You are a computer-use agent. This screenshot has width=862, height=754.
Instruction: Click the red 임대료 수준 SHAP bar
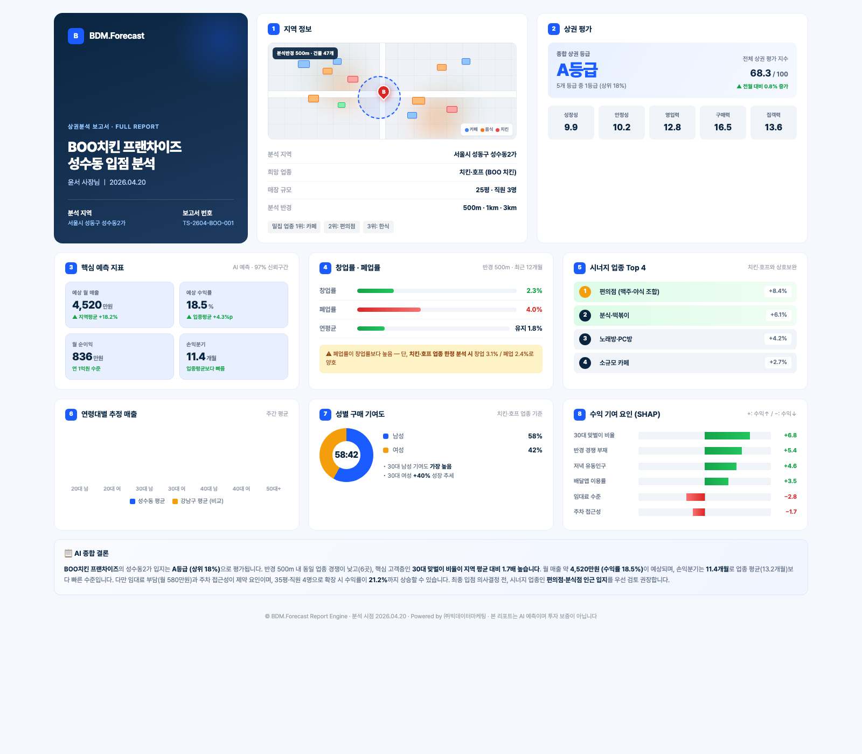[x=696, y=497]
